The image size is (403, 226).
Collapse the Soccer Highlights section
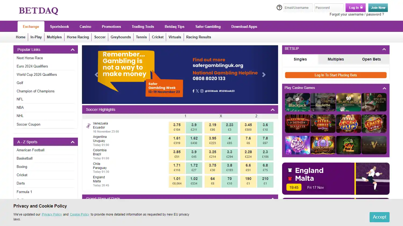click(x=273, y=110)
